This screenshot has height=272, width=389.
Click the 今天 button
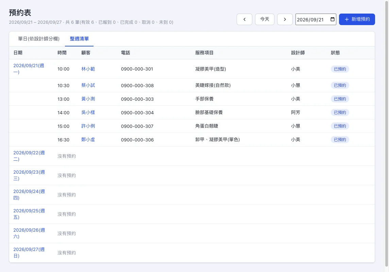coord(265,19)
